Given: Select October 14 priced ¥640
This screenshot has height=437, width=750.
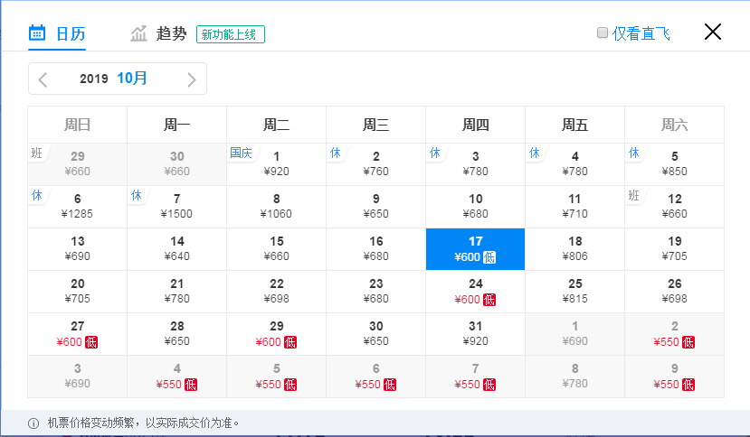Looking at the screenshot, I should click(177, 249).
